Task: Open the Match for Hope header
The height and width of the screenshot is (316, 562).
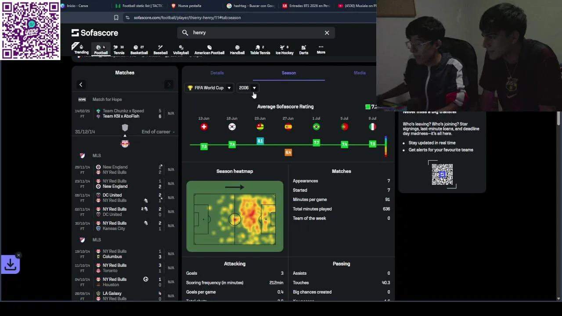Action: [x=125, y=99]
